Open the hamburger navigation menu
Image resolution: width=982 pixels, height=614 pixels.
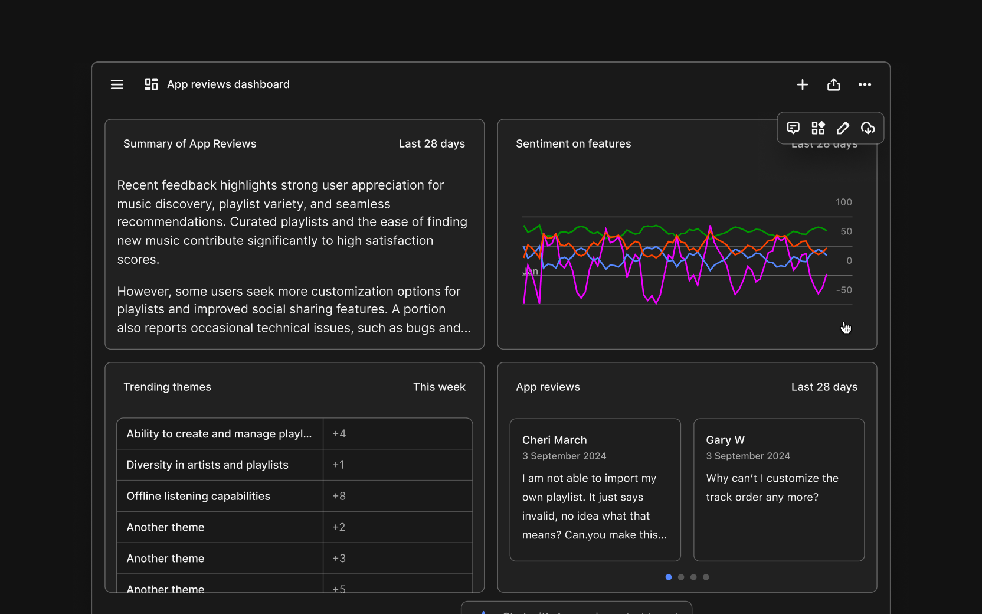click(117, 84)
